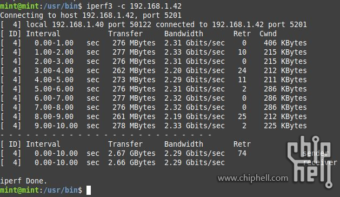The image size is (340, 197).
Task: Click the 8.00-9.00 interval row
Action: pyautogui.click(x=154, y=117)
